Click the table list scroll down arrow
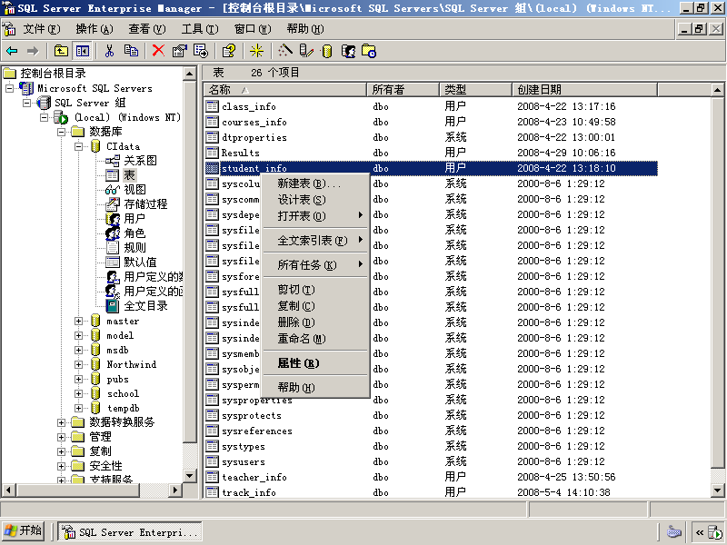Viewport: 727px width, 545px height. tap(717, 490)
